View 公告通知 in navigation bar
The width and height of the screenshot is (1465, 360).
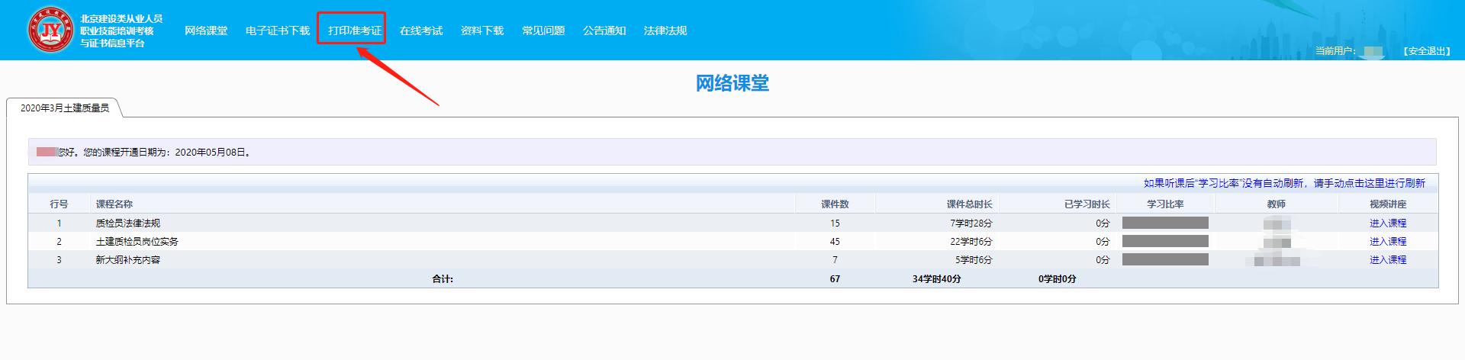[604, 31]
